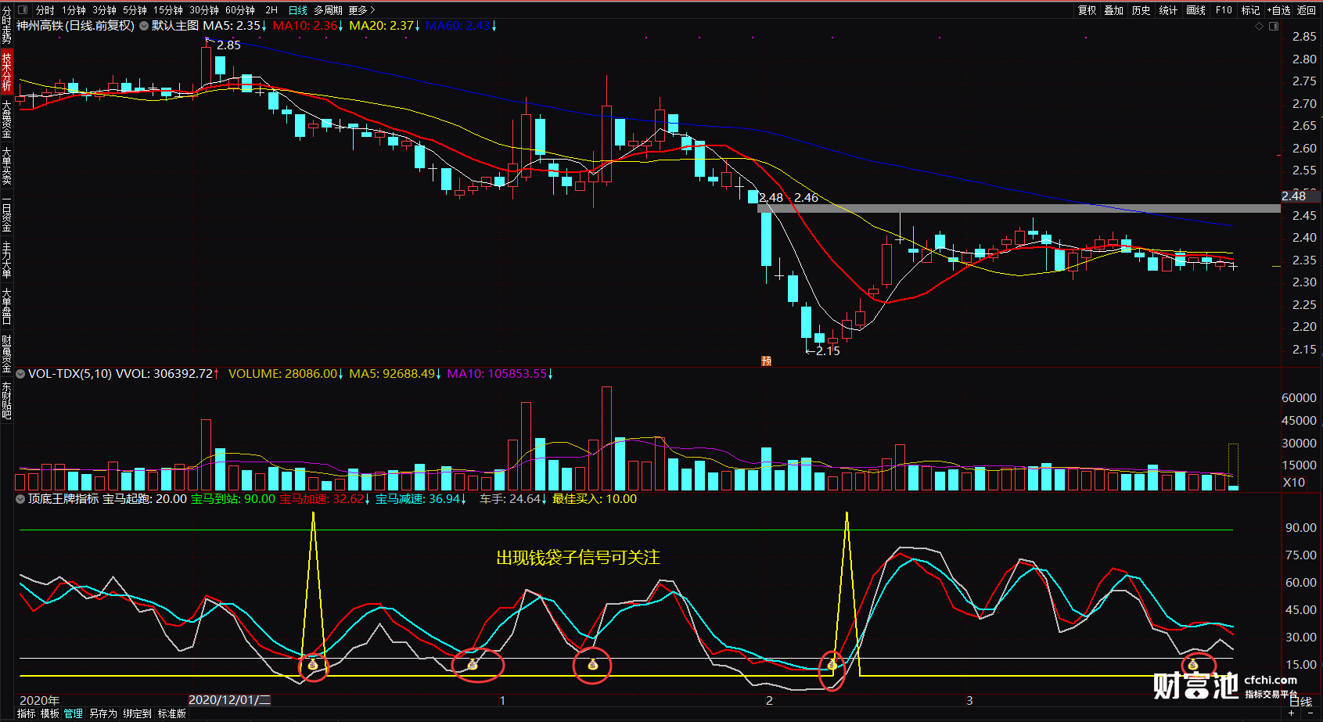Expand the 更多 periods chevron
Screen dimensions: 1323x722
click(x=372, y=10)
